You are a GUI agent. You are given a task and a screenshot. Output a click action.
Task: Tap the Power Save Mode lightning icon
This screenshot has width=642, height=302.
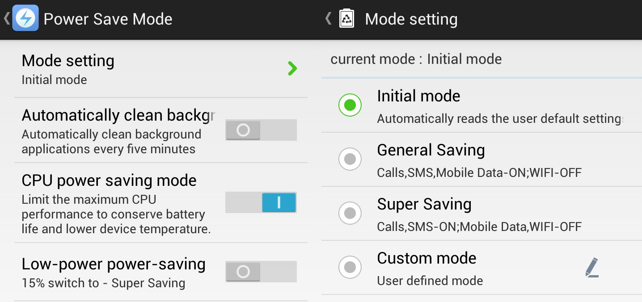25,19
